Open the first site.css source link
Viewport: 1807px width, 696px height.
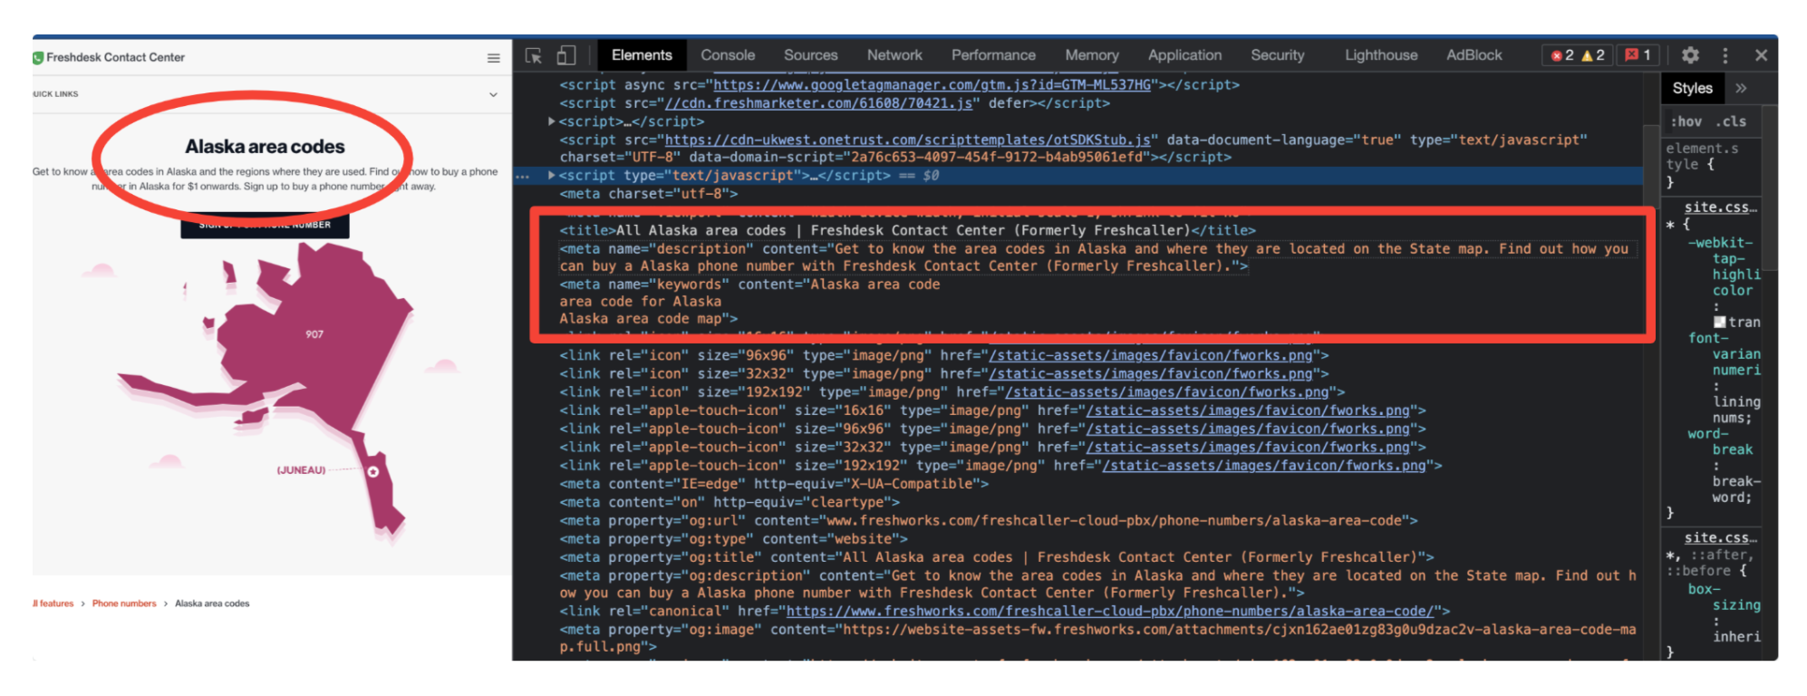(x=1720, y=208)
